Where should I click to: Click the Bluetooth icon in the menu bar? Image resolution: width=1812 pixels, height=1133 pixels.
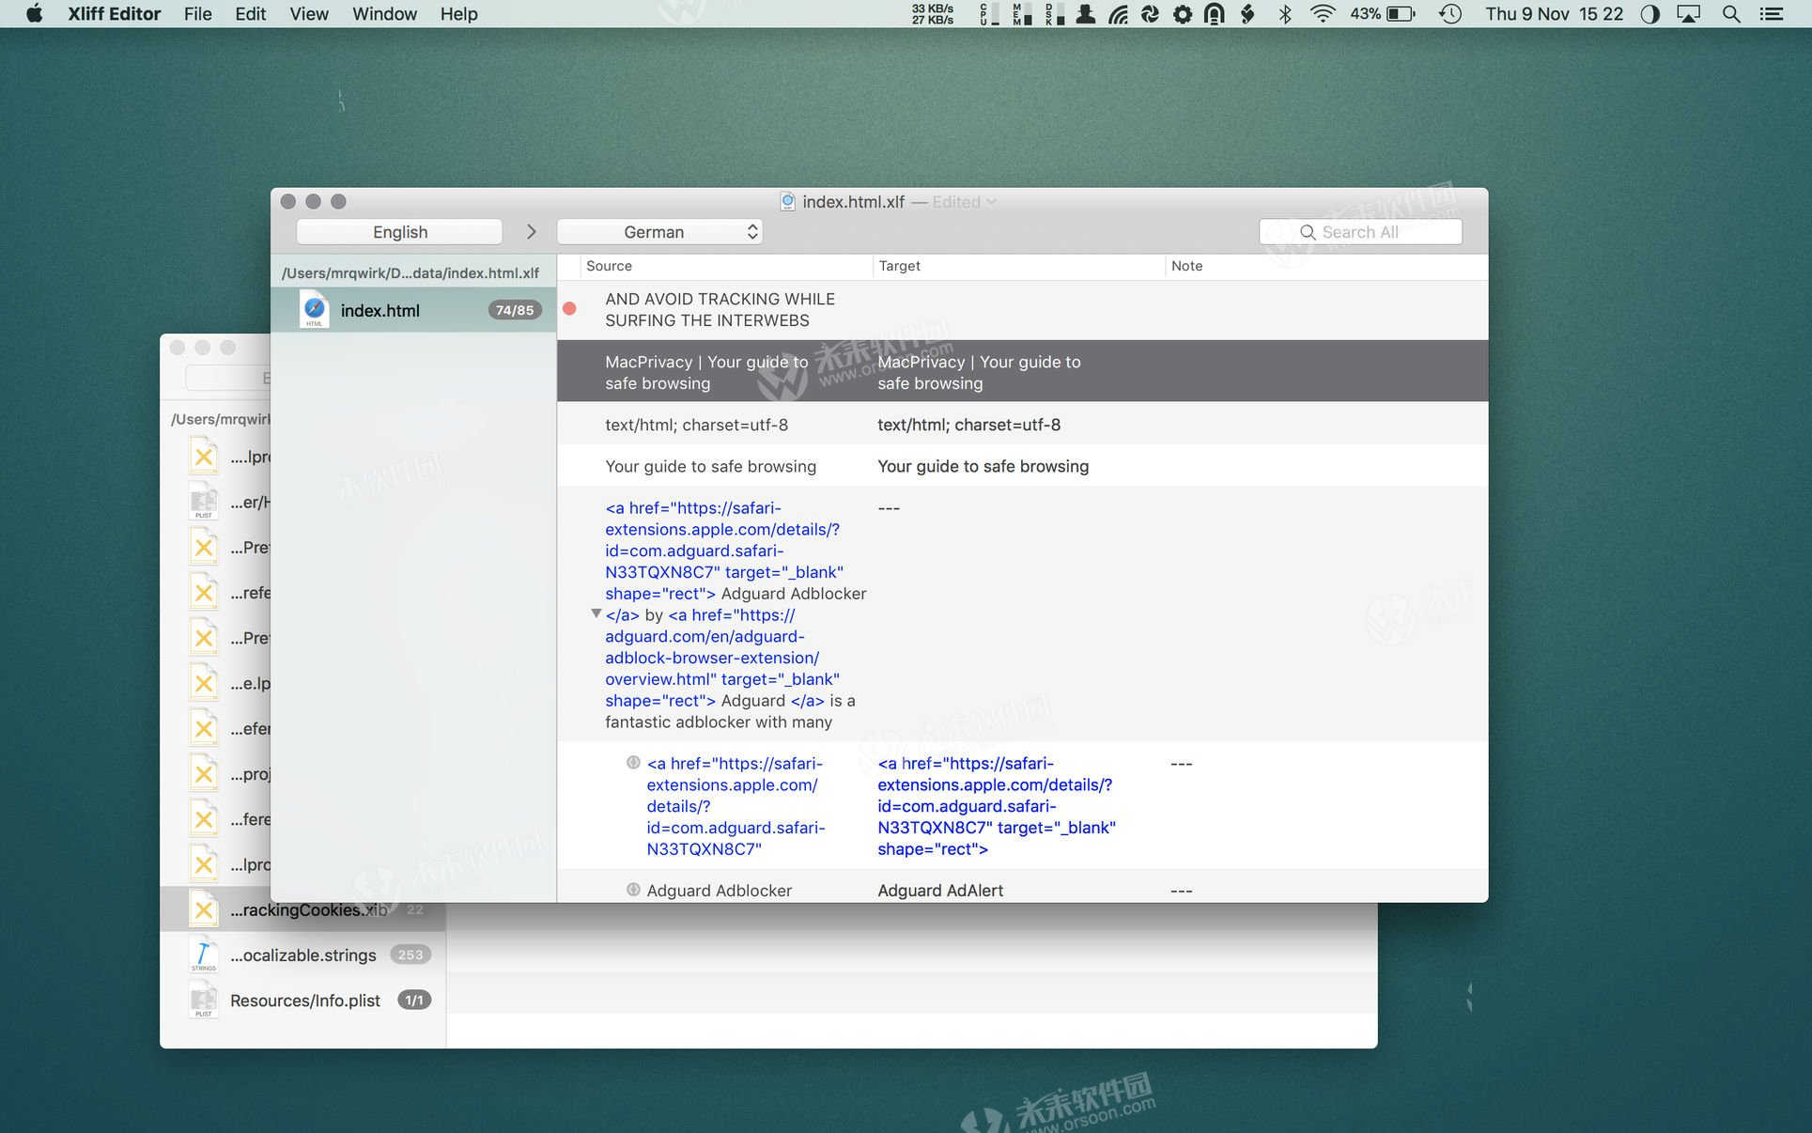[x=1285, y=14]
